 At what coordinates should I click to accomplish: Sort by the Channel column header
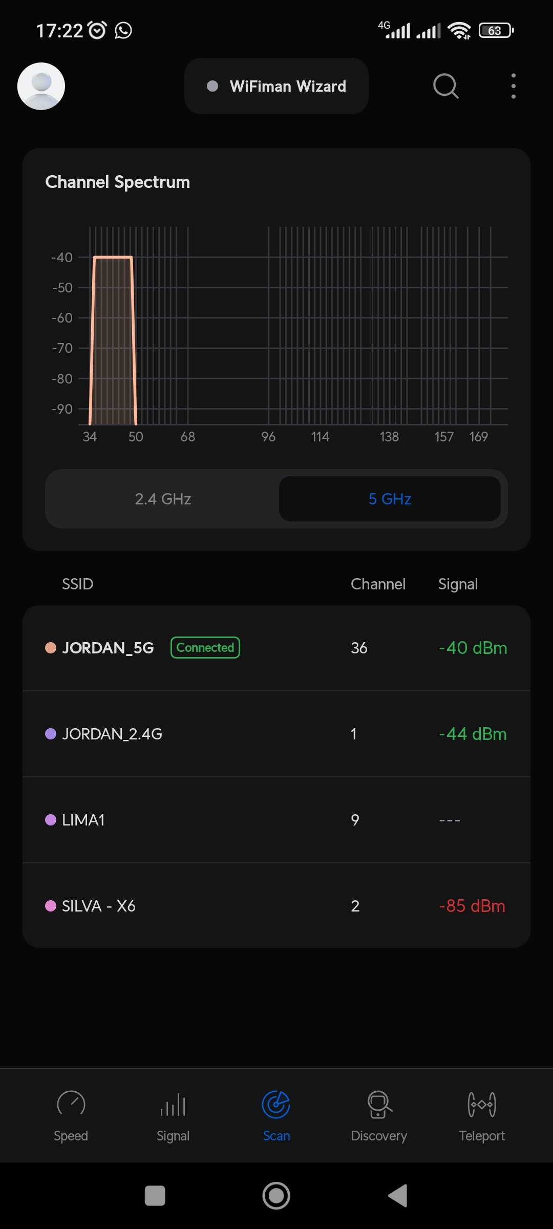coord(378,584)
